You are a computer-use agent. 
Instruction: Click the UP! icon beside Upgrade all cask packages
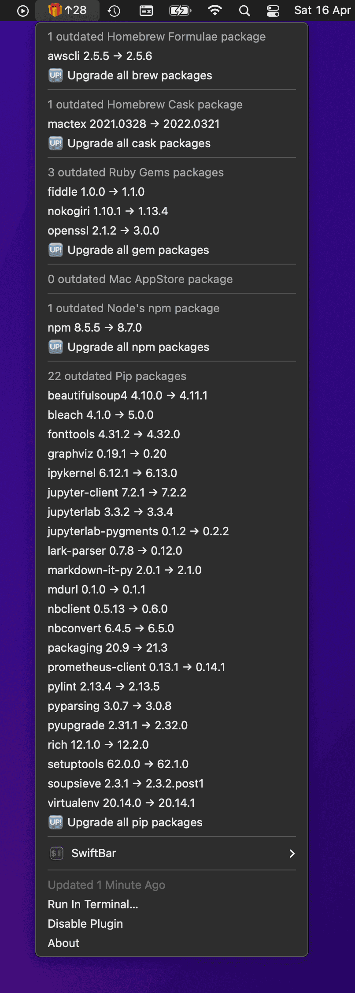tap(55, 143)
